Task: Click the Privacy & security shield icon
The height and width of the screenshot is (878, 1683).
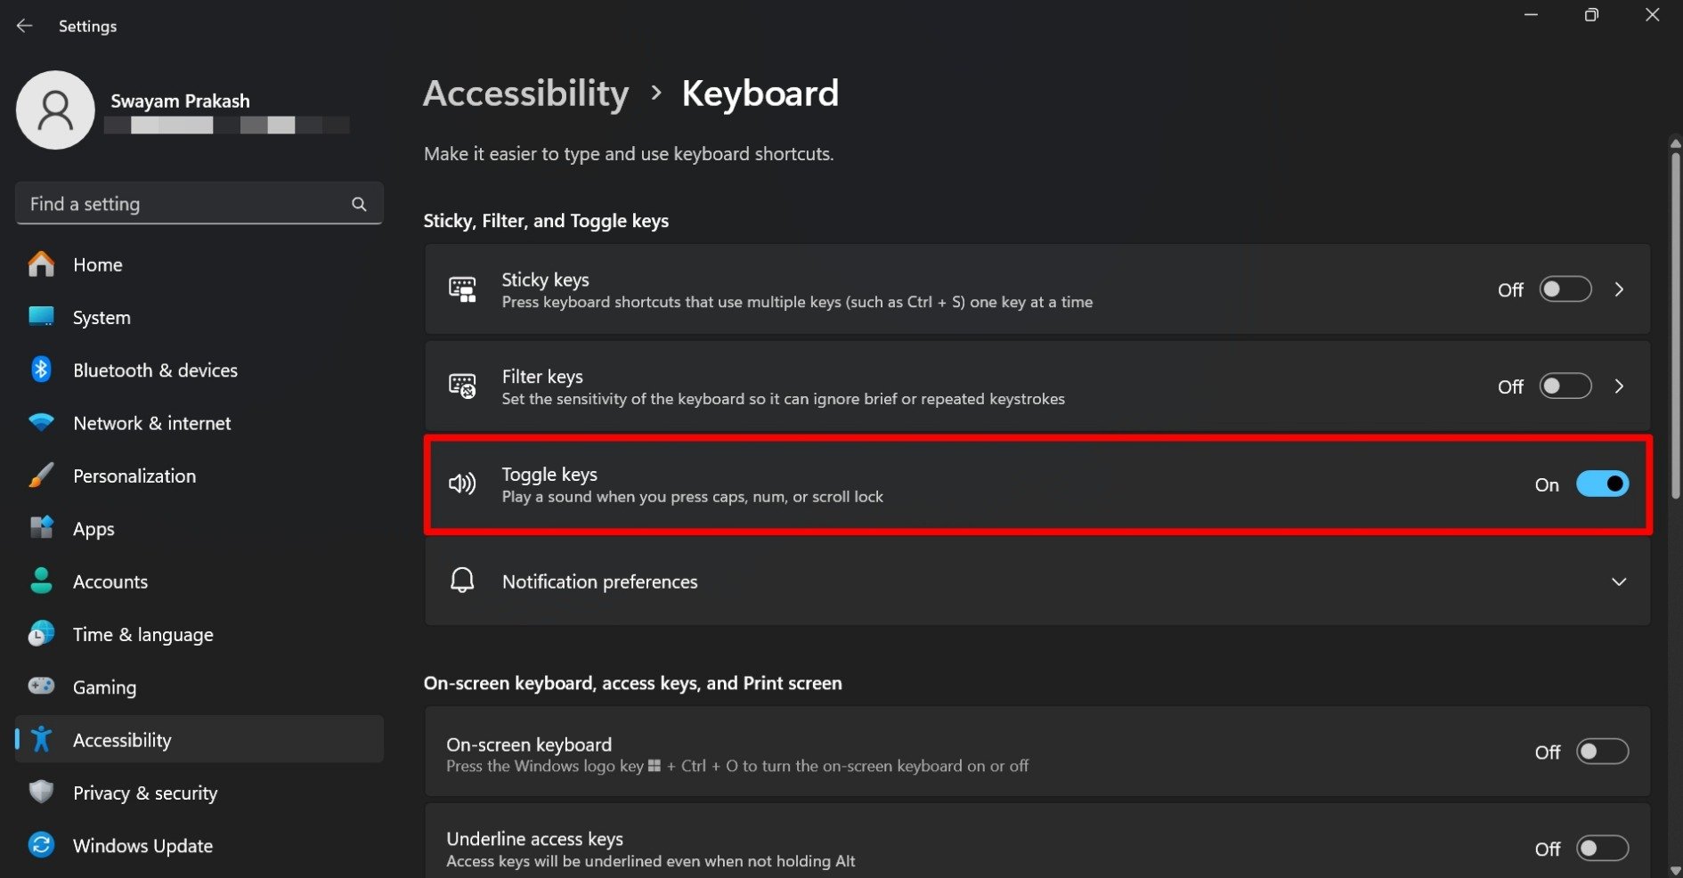Action: coord(41,793)
